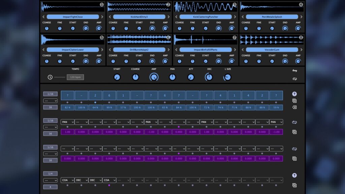Adjust COARSE knob of ImpactTightClose slot
Screen dimensions: 345x194
tap(46, 28)
